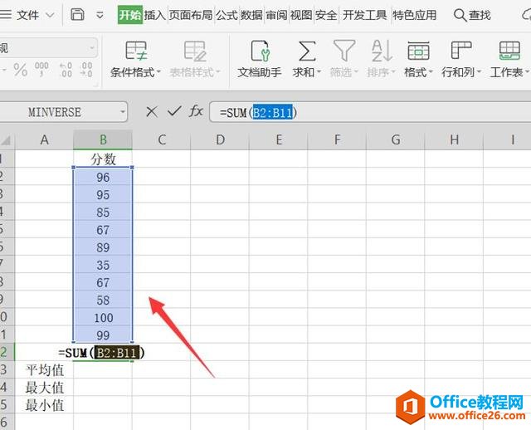Select column C header
The height and width of the screenshot is (430, 531).
coord(162,139)
